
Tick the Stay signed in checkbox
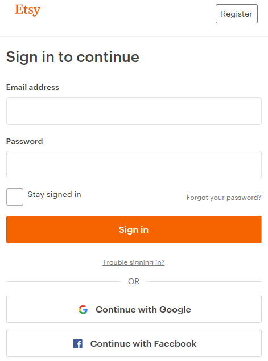click(x=15, y=197)
